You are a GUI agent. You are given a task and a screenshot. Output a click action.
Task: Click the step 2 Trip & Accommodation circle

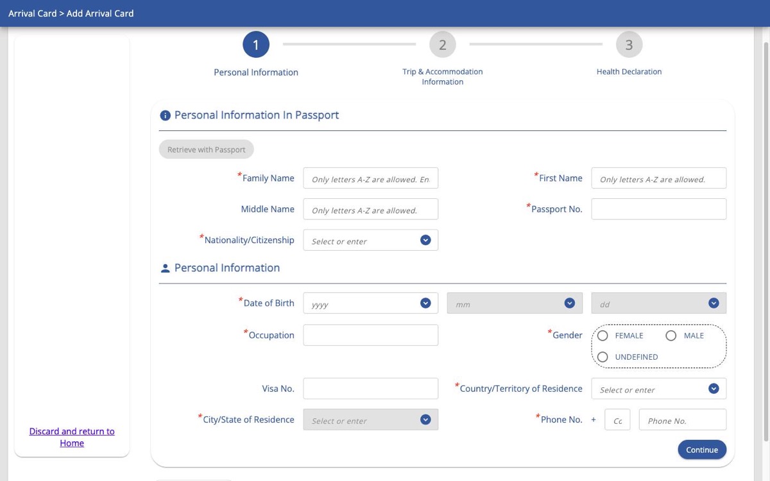443,45
